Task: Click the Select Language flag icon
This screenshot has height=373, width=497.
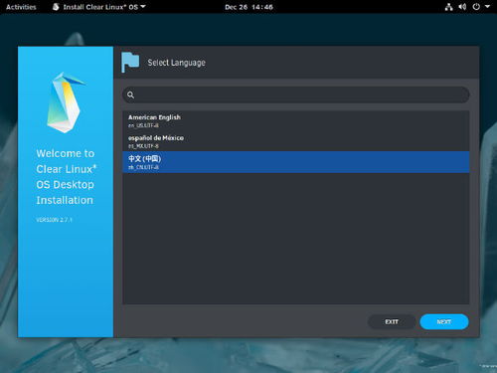Action: point(130,62)
